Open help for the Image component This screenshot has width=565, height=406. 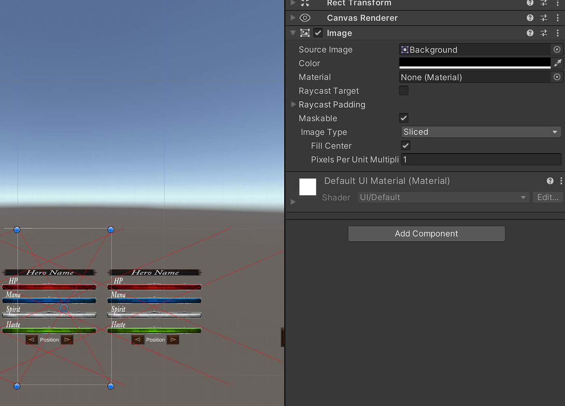[530, 33]
